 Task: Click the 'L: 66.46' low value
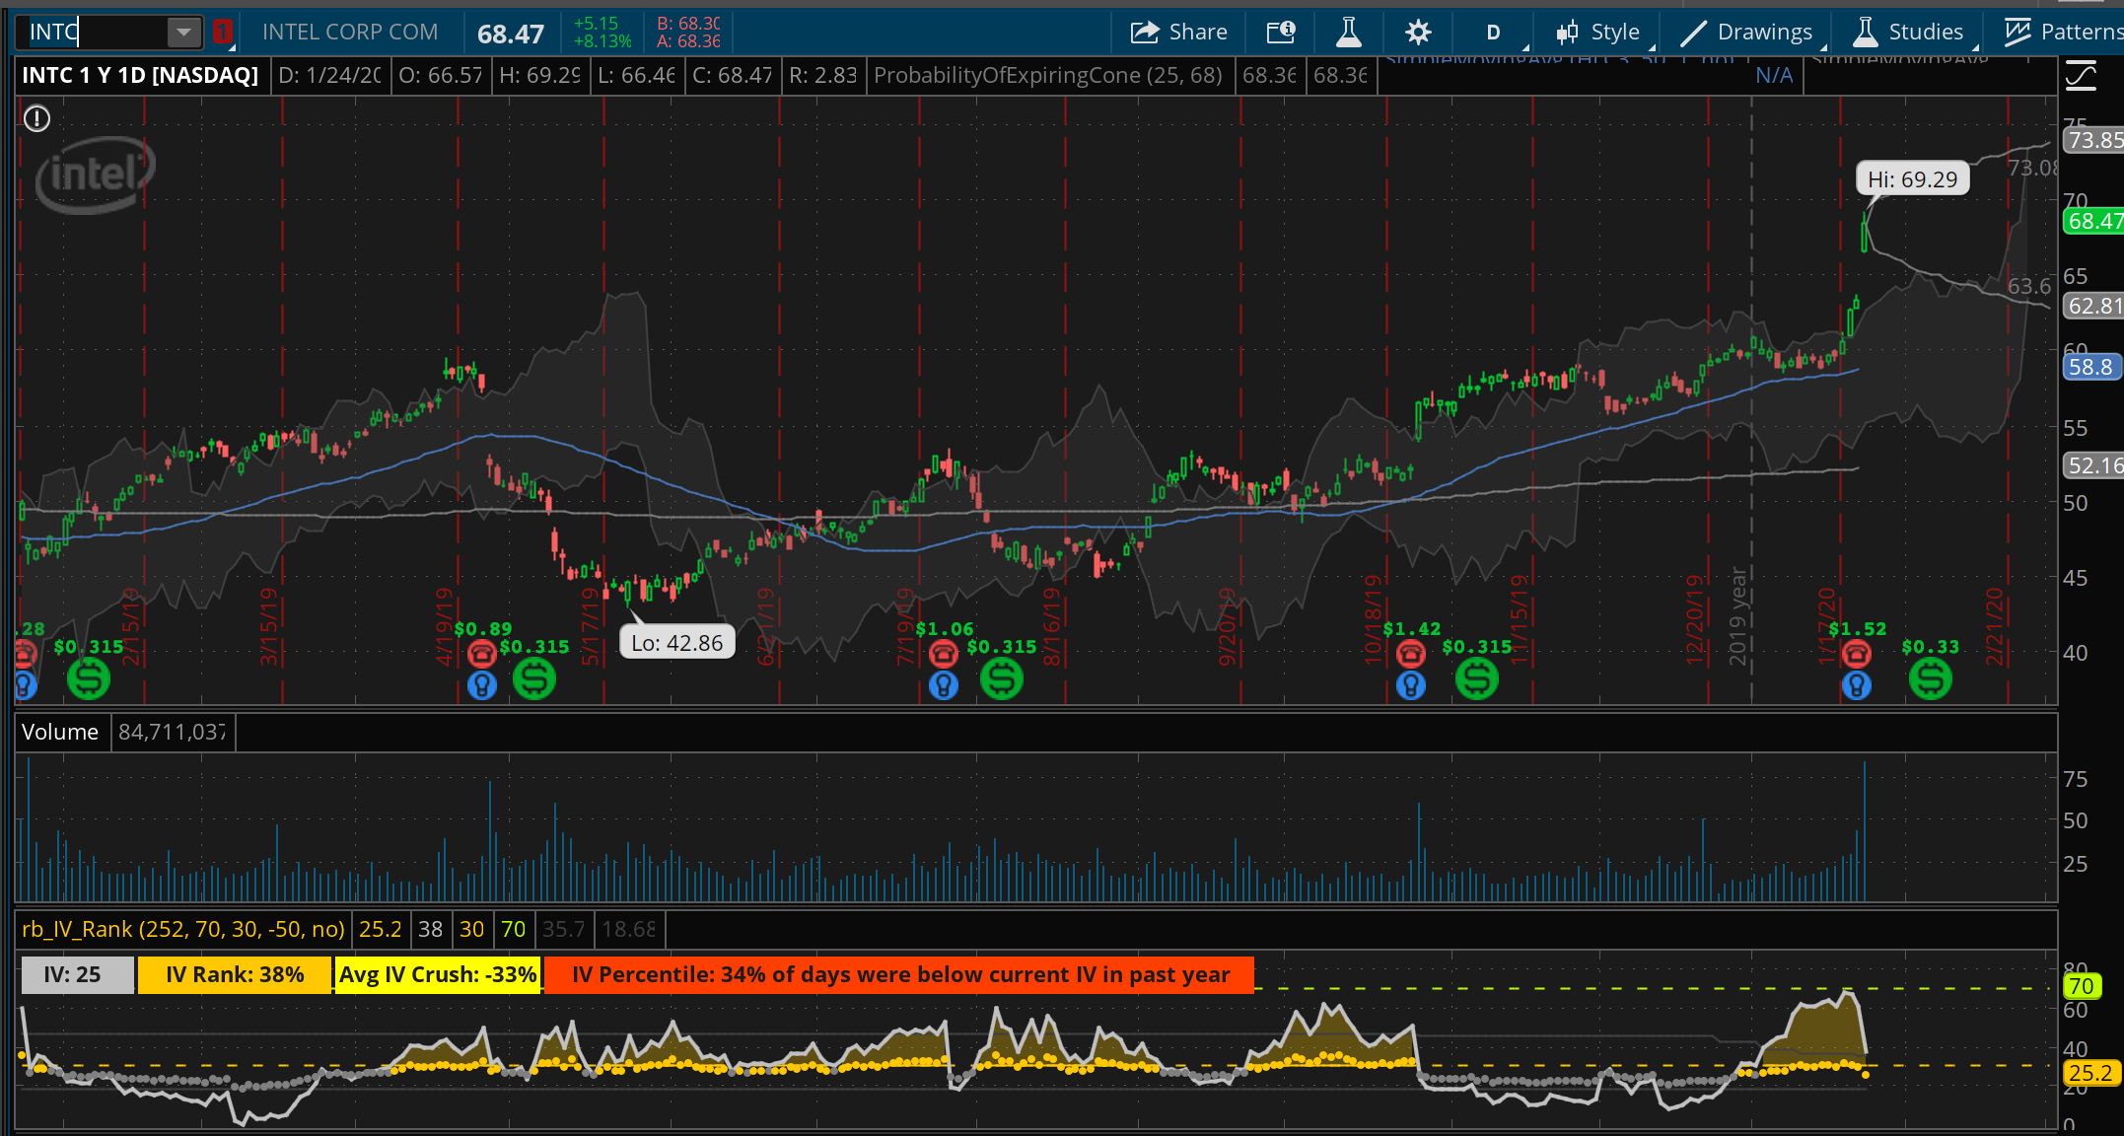click(636, 76)
